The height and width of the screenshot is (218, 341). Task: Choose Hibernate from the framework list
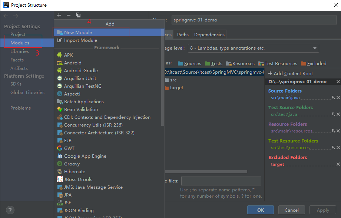(x=75, y=171)
